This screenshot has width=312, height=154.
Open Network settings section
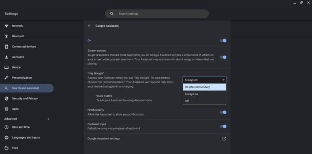[x=27, y=26]
